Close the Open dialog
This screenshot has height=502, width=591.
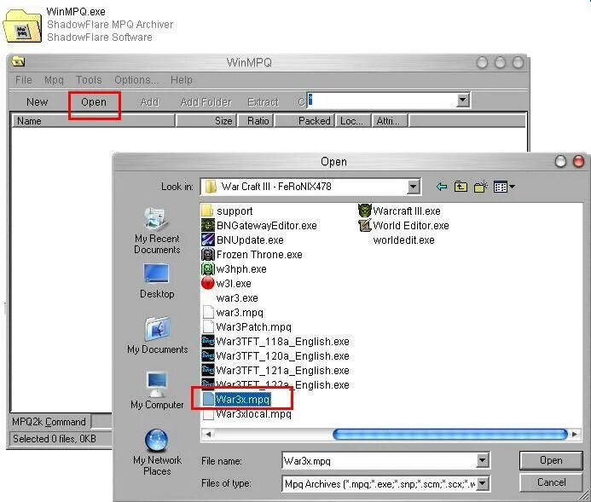coord(578,162)
